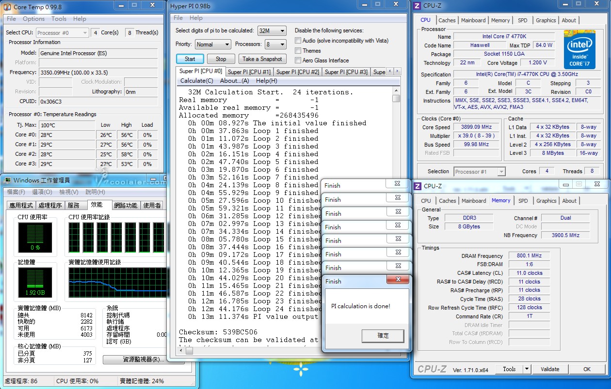
Task: Open Hyper PI File menu
Action: [178, 18]
